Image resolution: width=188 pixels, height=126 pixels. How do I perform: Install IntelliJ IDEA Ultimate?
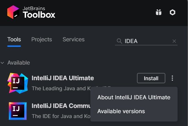(x=151, y=78)
